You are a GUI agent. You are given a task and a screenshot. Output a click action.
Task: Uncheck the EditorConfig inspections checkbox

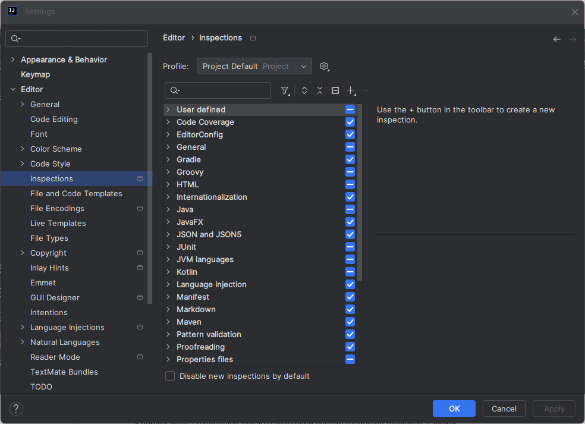click(x=350, y=134)
